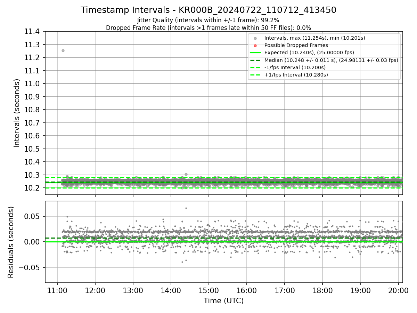Click the gray dot marker beside 'Intervals' in legend

pos(255,38)
